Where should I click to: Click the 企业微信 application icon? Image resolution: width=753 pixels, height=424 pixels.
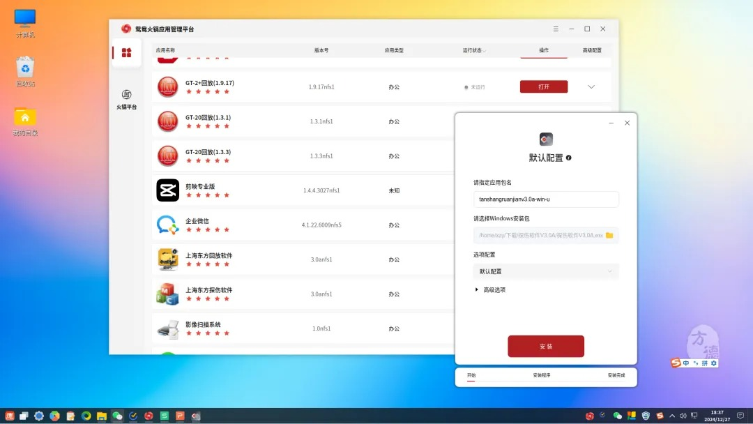coord(167,225)
